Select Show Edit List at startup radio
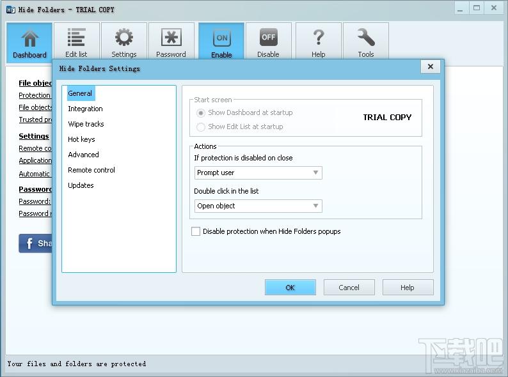The width and height of the screenshot is (508, 377). [201, 127]
